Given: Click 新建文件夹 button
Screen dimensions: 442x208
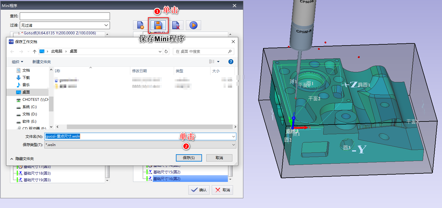Looking at the screenshot, I should 42,62.
